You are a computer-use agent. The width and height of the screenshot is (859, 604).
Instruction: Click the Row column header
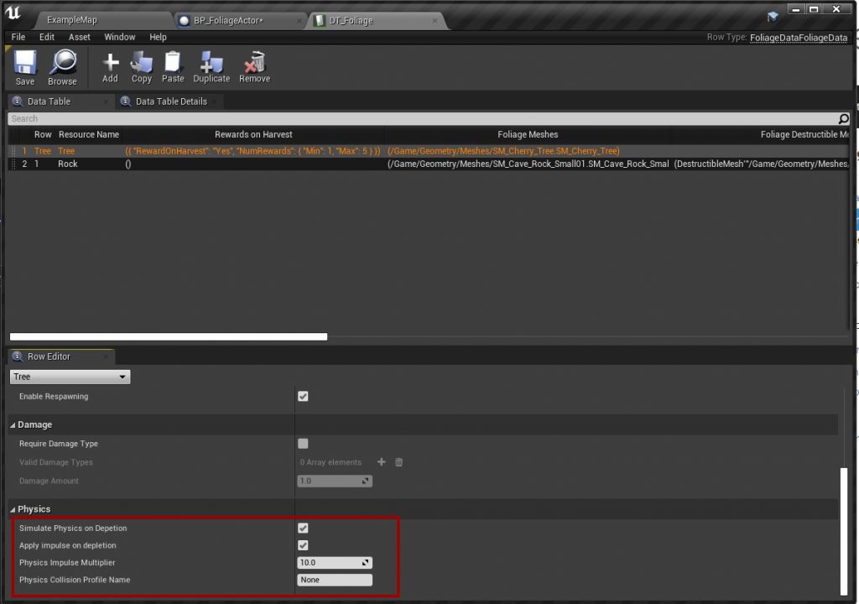pos(43,134)
